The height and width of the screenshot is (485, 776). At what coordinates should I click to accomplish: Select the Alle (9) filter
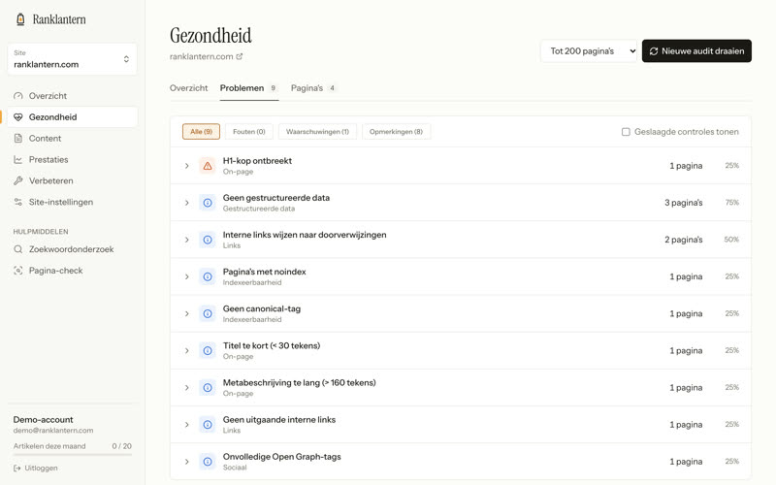(201, 132)
